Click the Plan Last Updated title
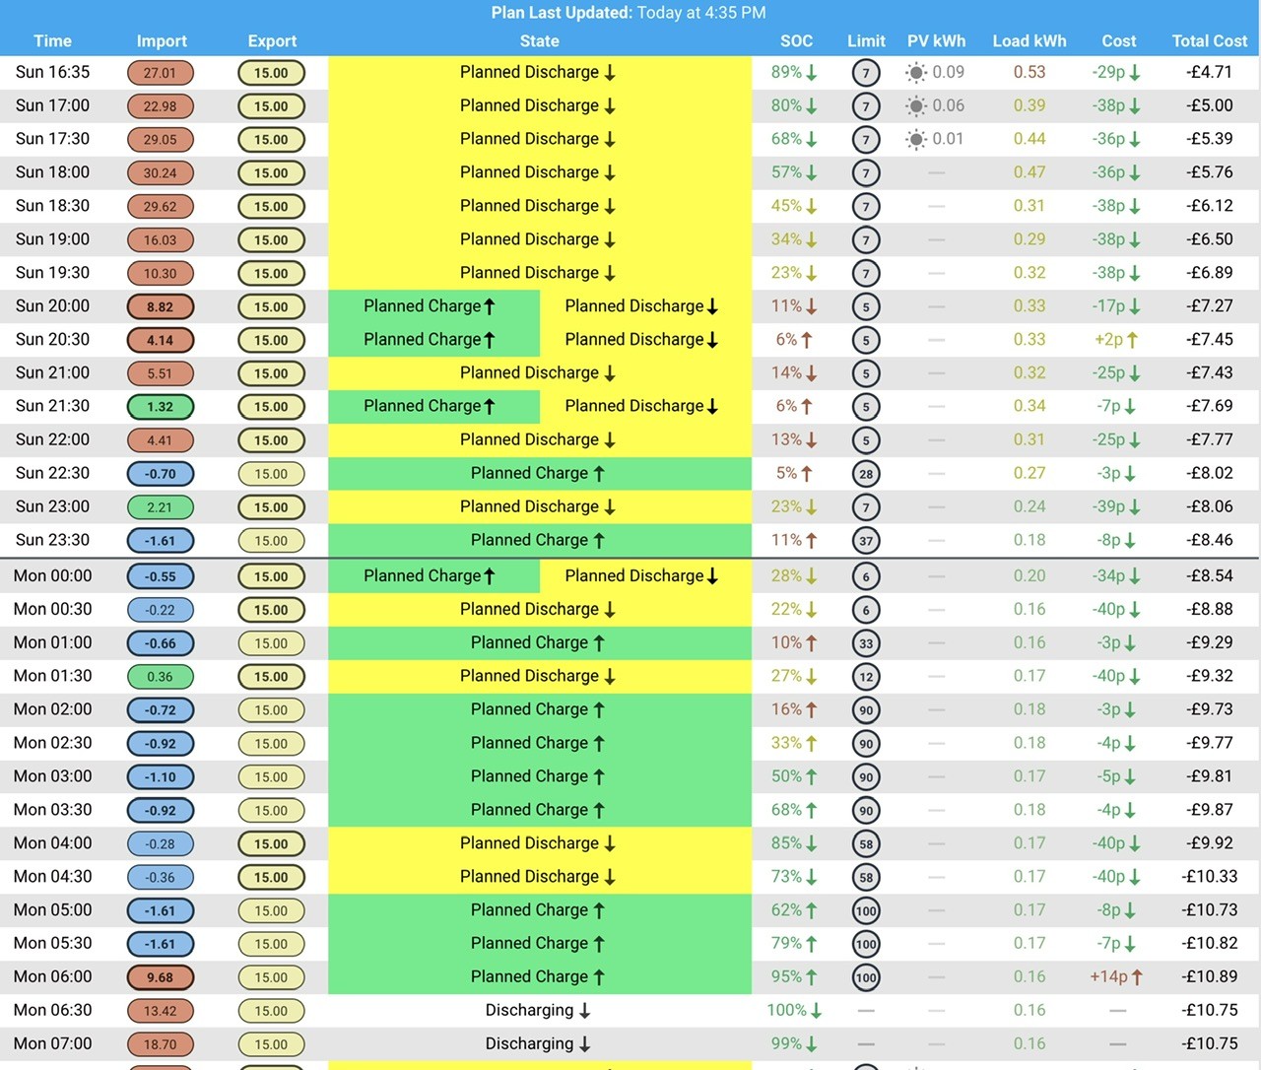1261x1070 pixels. point(629,13)
